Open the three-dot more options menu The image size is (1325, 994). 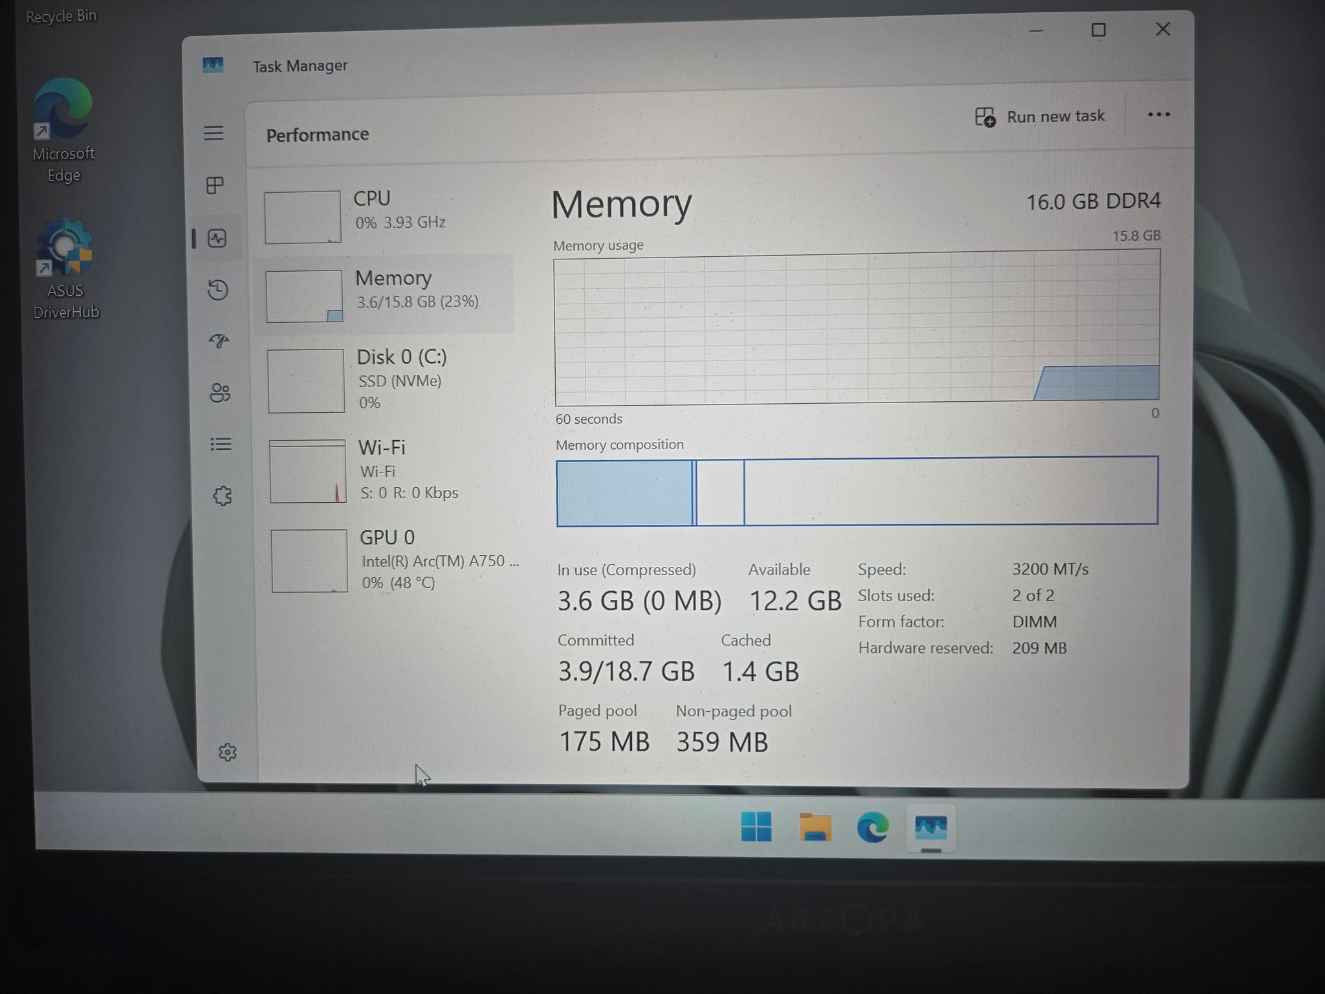[x=1158, y=115]
